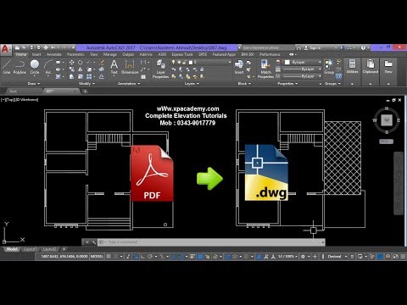The image size is (407, 305).
Task: Click the Match Properties tool
Action: (x=265, y=69)
